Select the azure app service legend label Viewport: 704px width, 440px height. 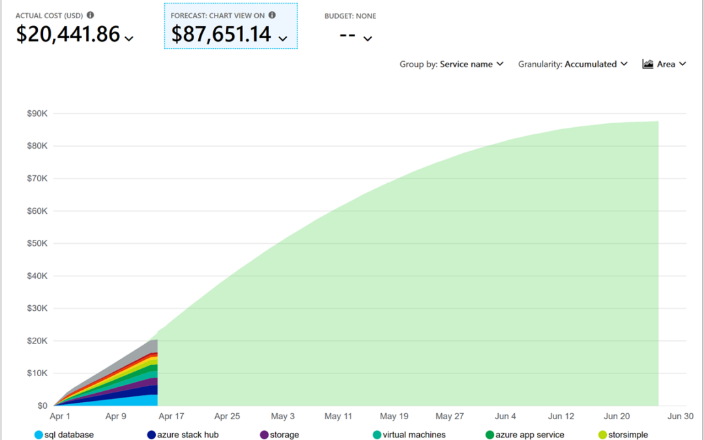coord(530,435)
